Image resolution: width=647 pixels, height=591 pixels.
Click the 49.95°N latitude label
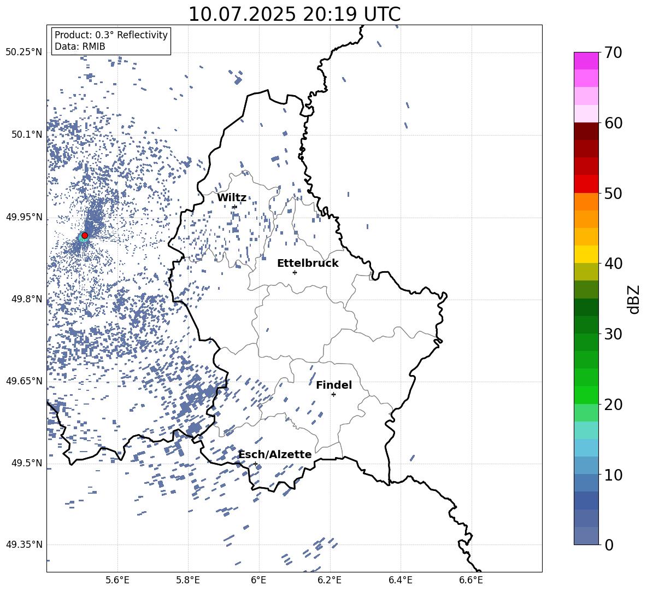(24, 217)
